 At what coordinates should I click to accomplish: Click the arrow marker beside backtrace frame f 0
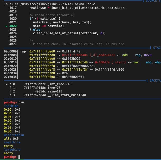tap(7, 84)
